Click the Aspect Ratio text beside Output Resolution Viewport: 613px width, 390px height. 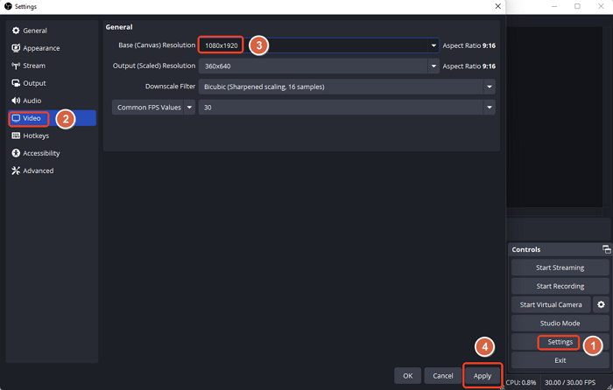click(469, 66)
